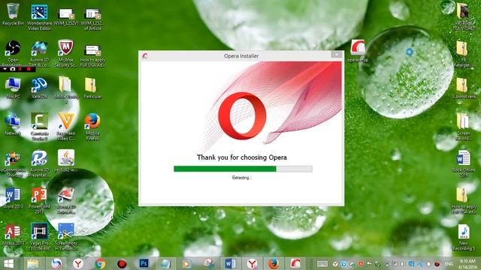Open the Book Online Word document

pyautogui.click(x=463, y=163)
